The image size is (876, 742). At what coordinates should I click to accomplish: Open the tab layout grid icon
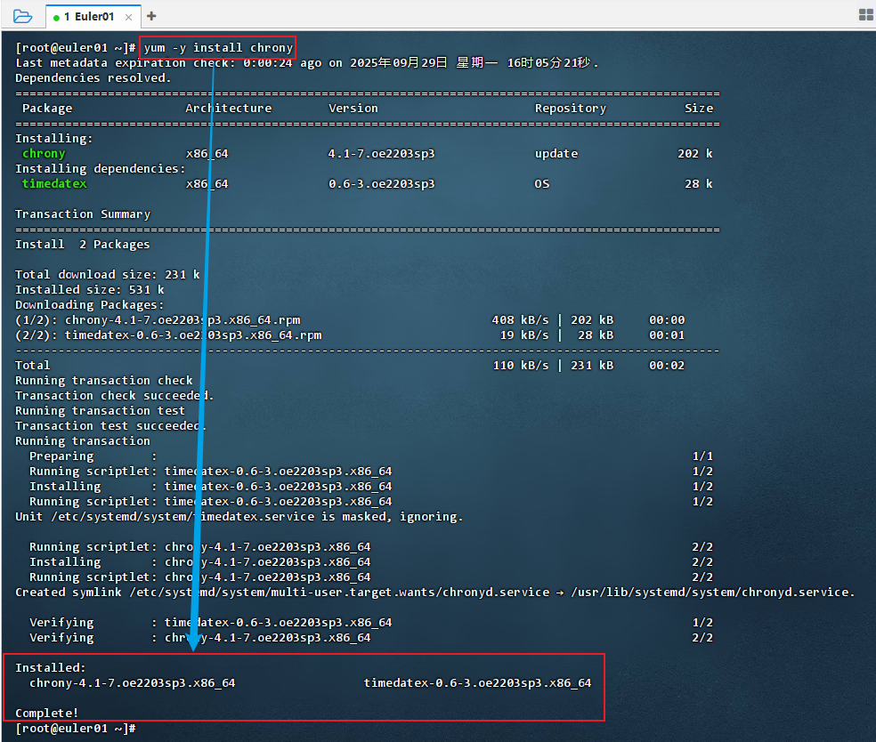point(865,15)
